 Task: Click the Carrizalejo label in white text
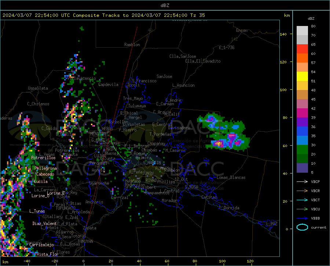(41, 245)
